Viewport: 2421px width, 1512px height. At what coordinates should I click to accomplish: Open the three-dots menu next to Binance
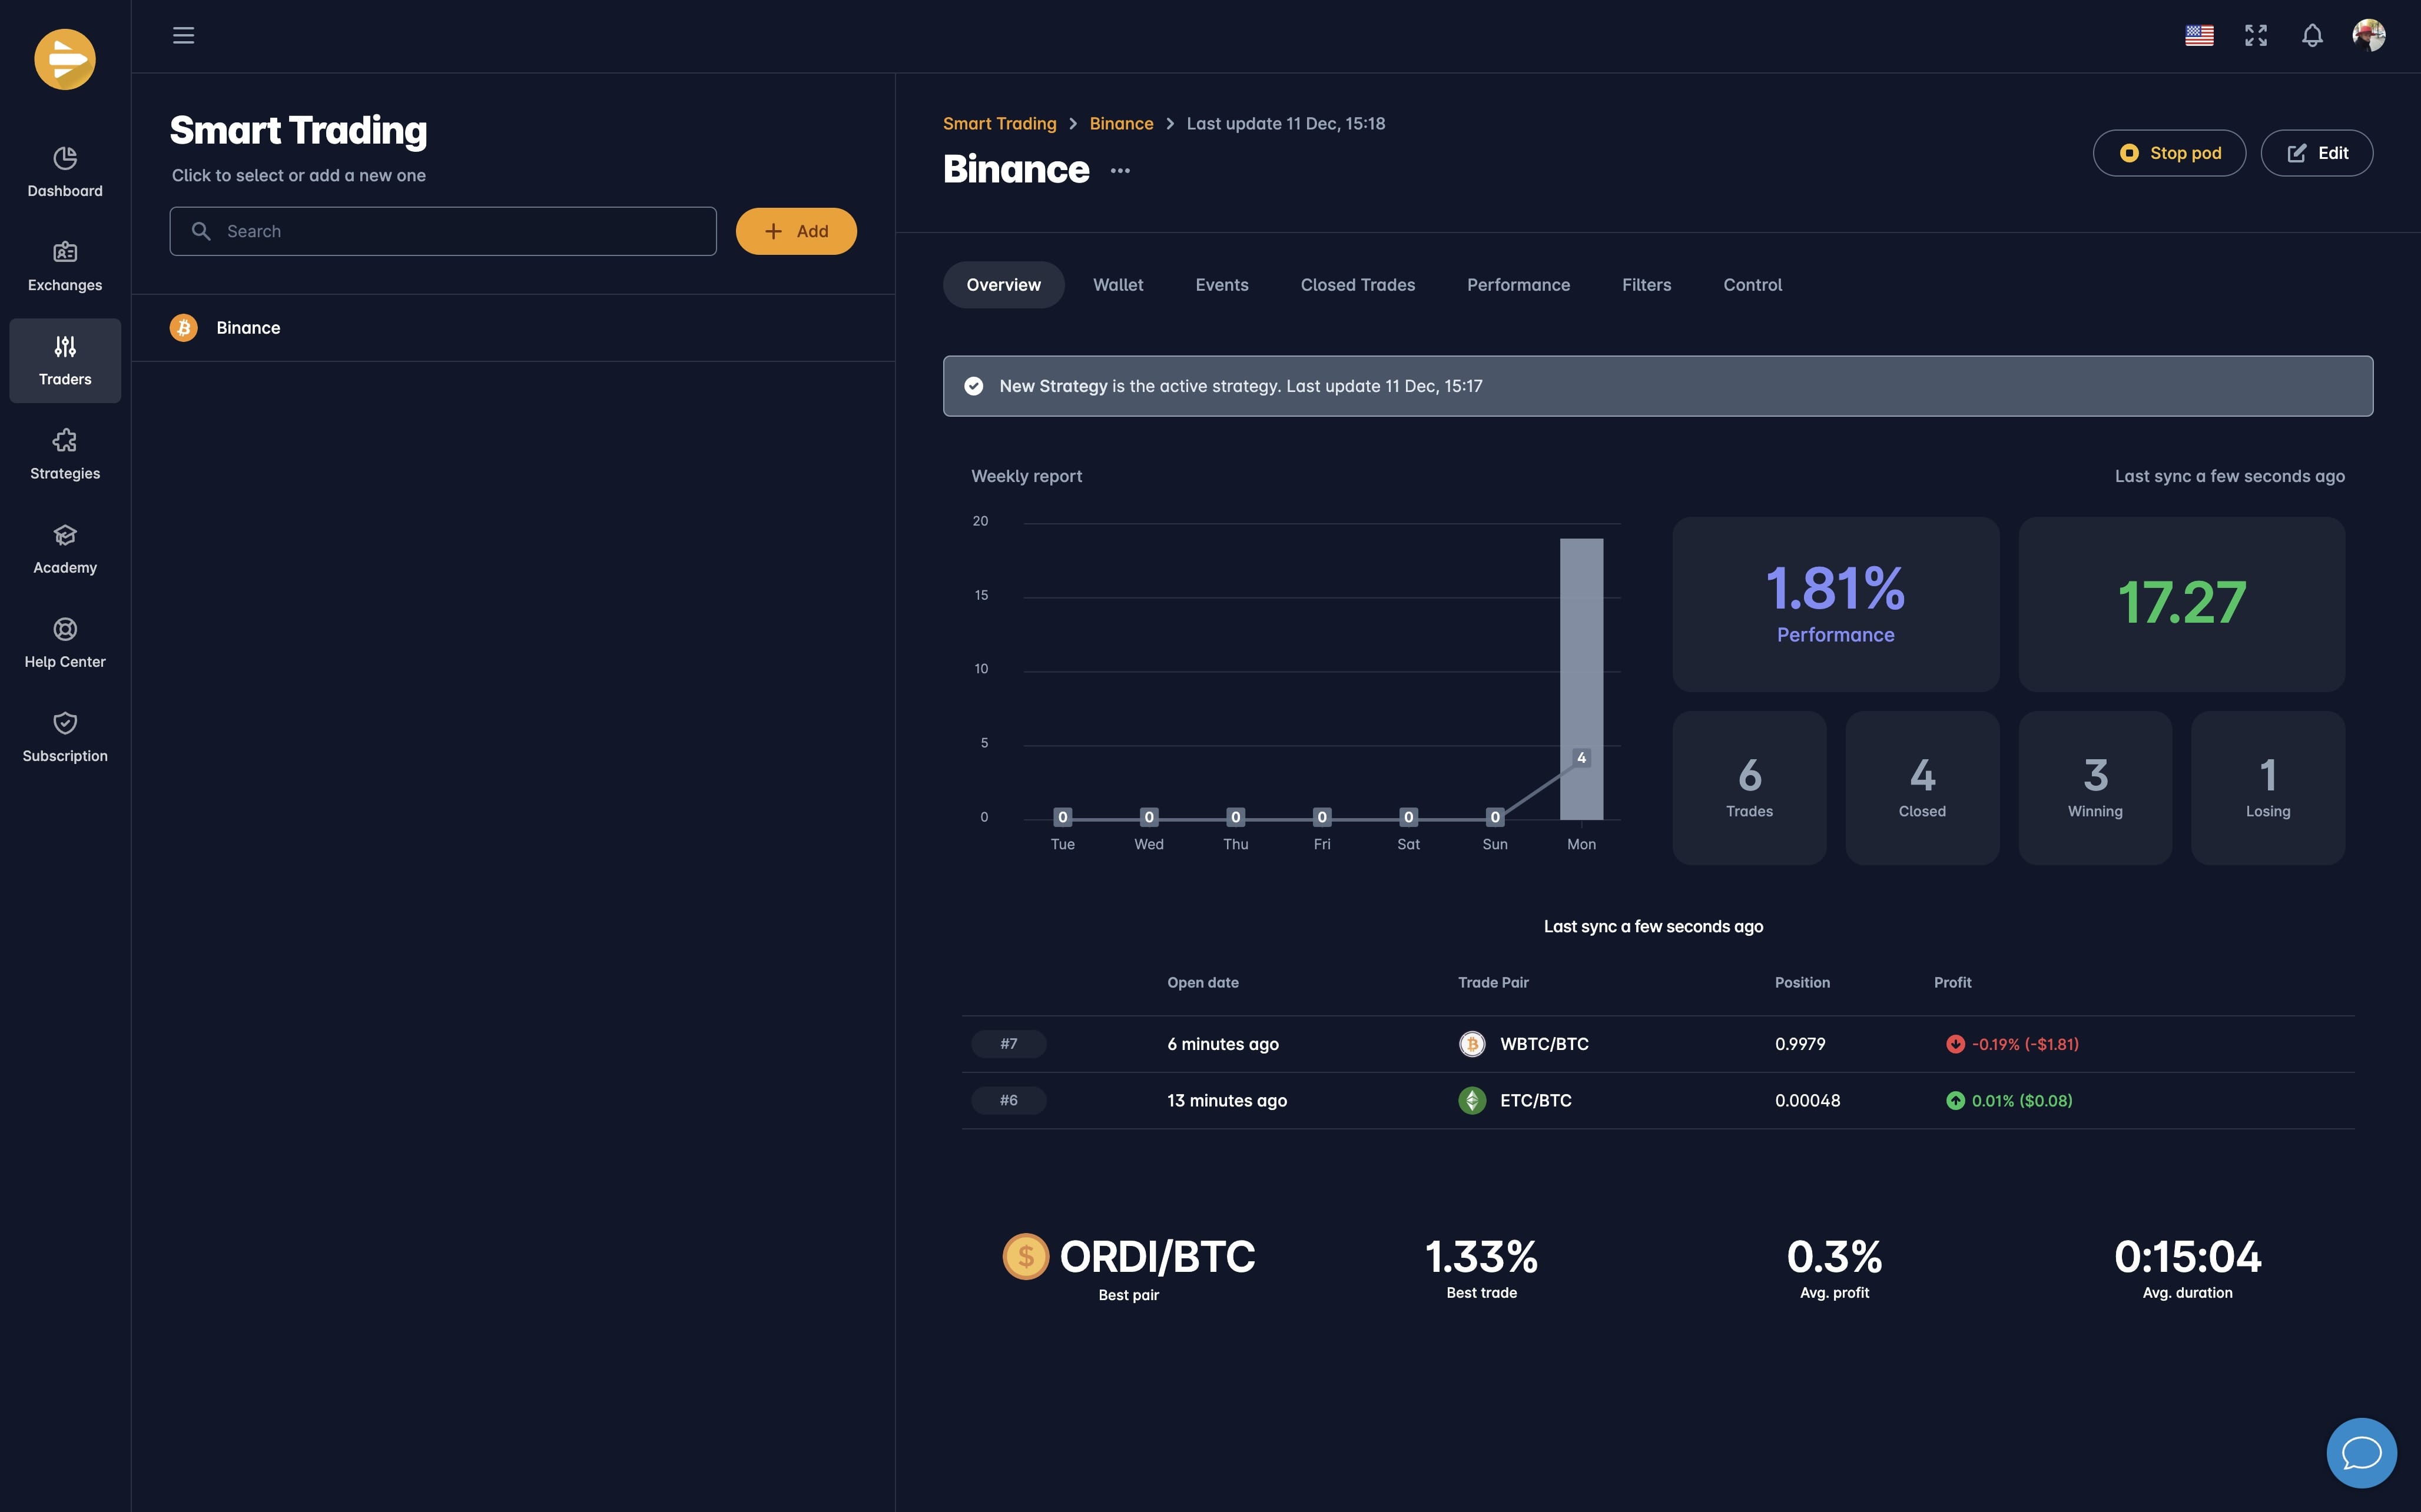click(x=1120, y=171)
